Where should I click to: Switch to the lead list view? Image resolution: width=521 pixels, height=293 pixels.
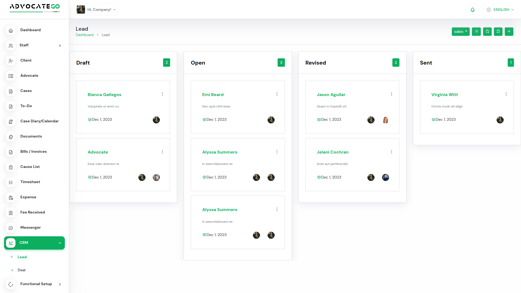pos(476,31)
